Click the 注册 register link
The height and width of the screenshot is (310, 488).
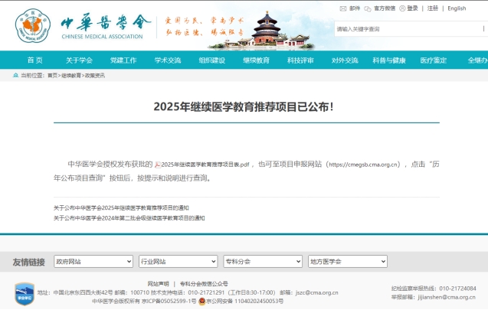[x=433, y=8]
